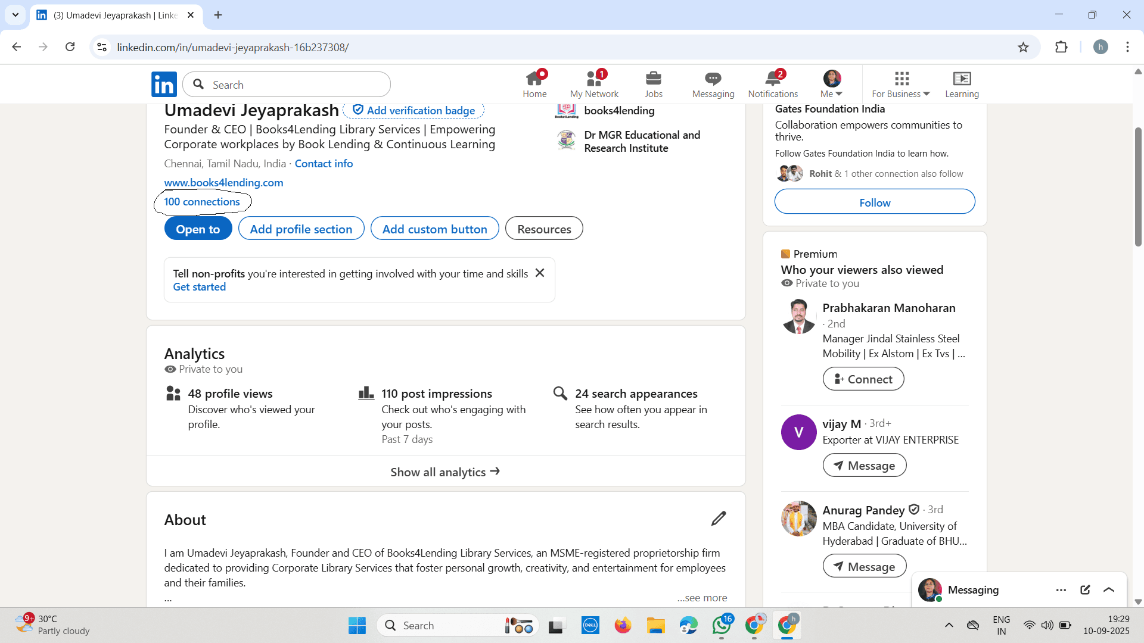Compose new message in messaging overlay

pyautogui.click(x=1085, y=590)
